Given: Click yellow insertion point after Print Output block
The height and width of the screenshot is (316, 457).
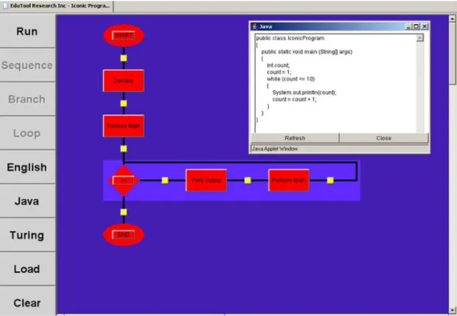Looking at the screenshot, I should (x=248, y=181).
